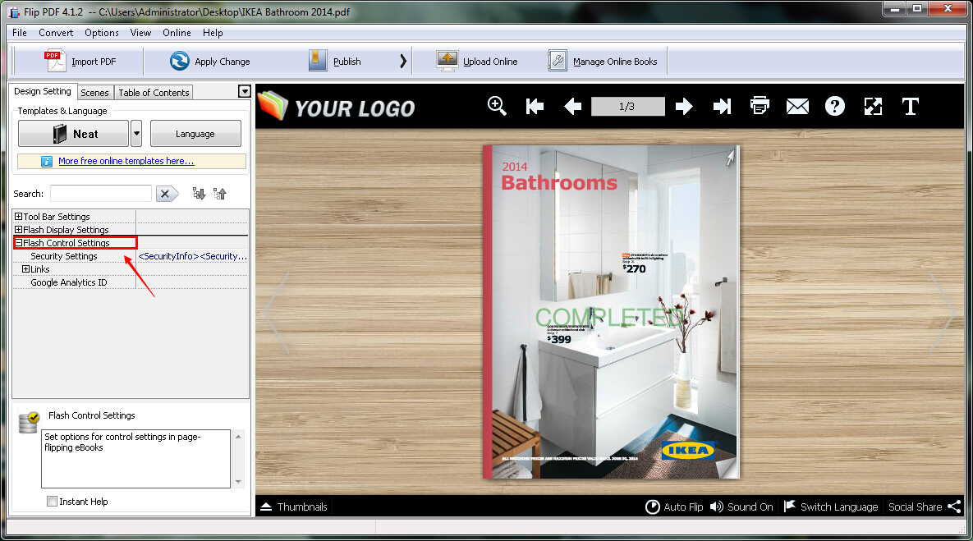Open the panel options dropdown arrow
Image resolution: width=973 pixels, height=541 pixels.
[245, 92]
